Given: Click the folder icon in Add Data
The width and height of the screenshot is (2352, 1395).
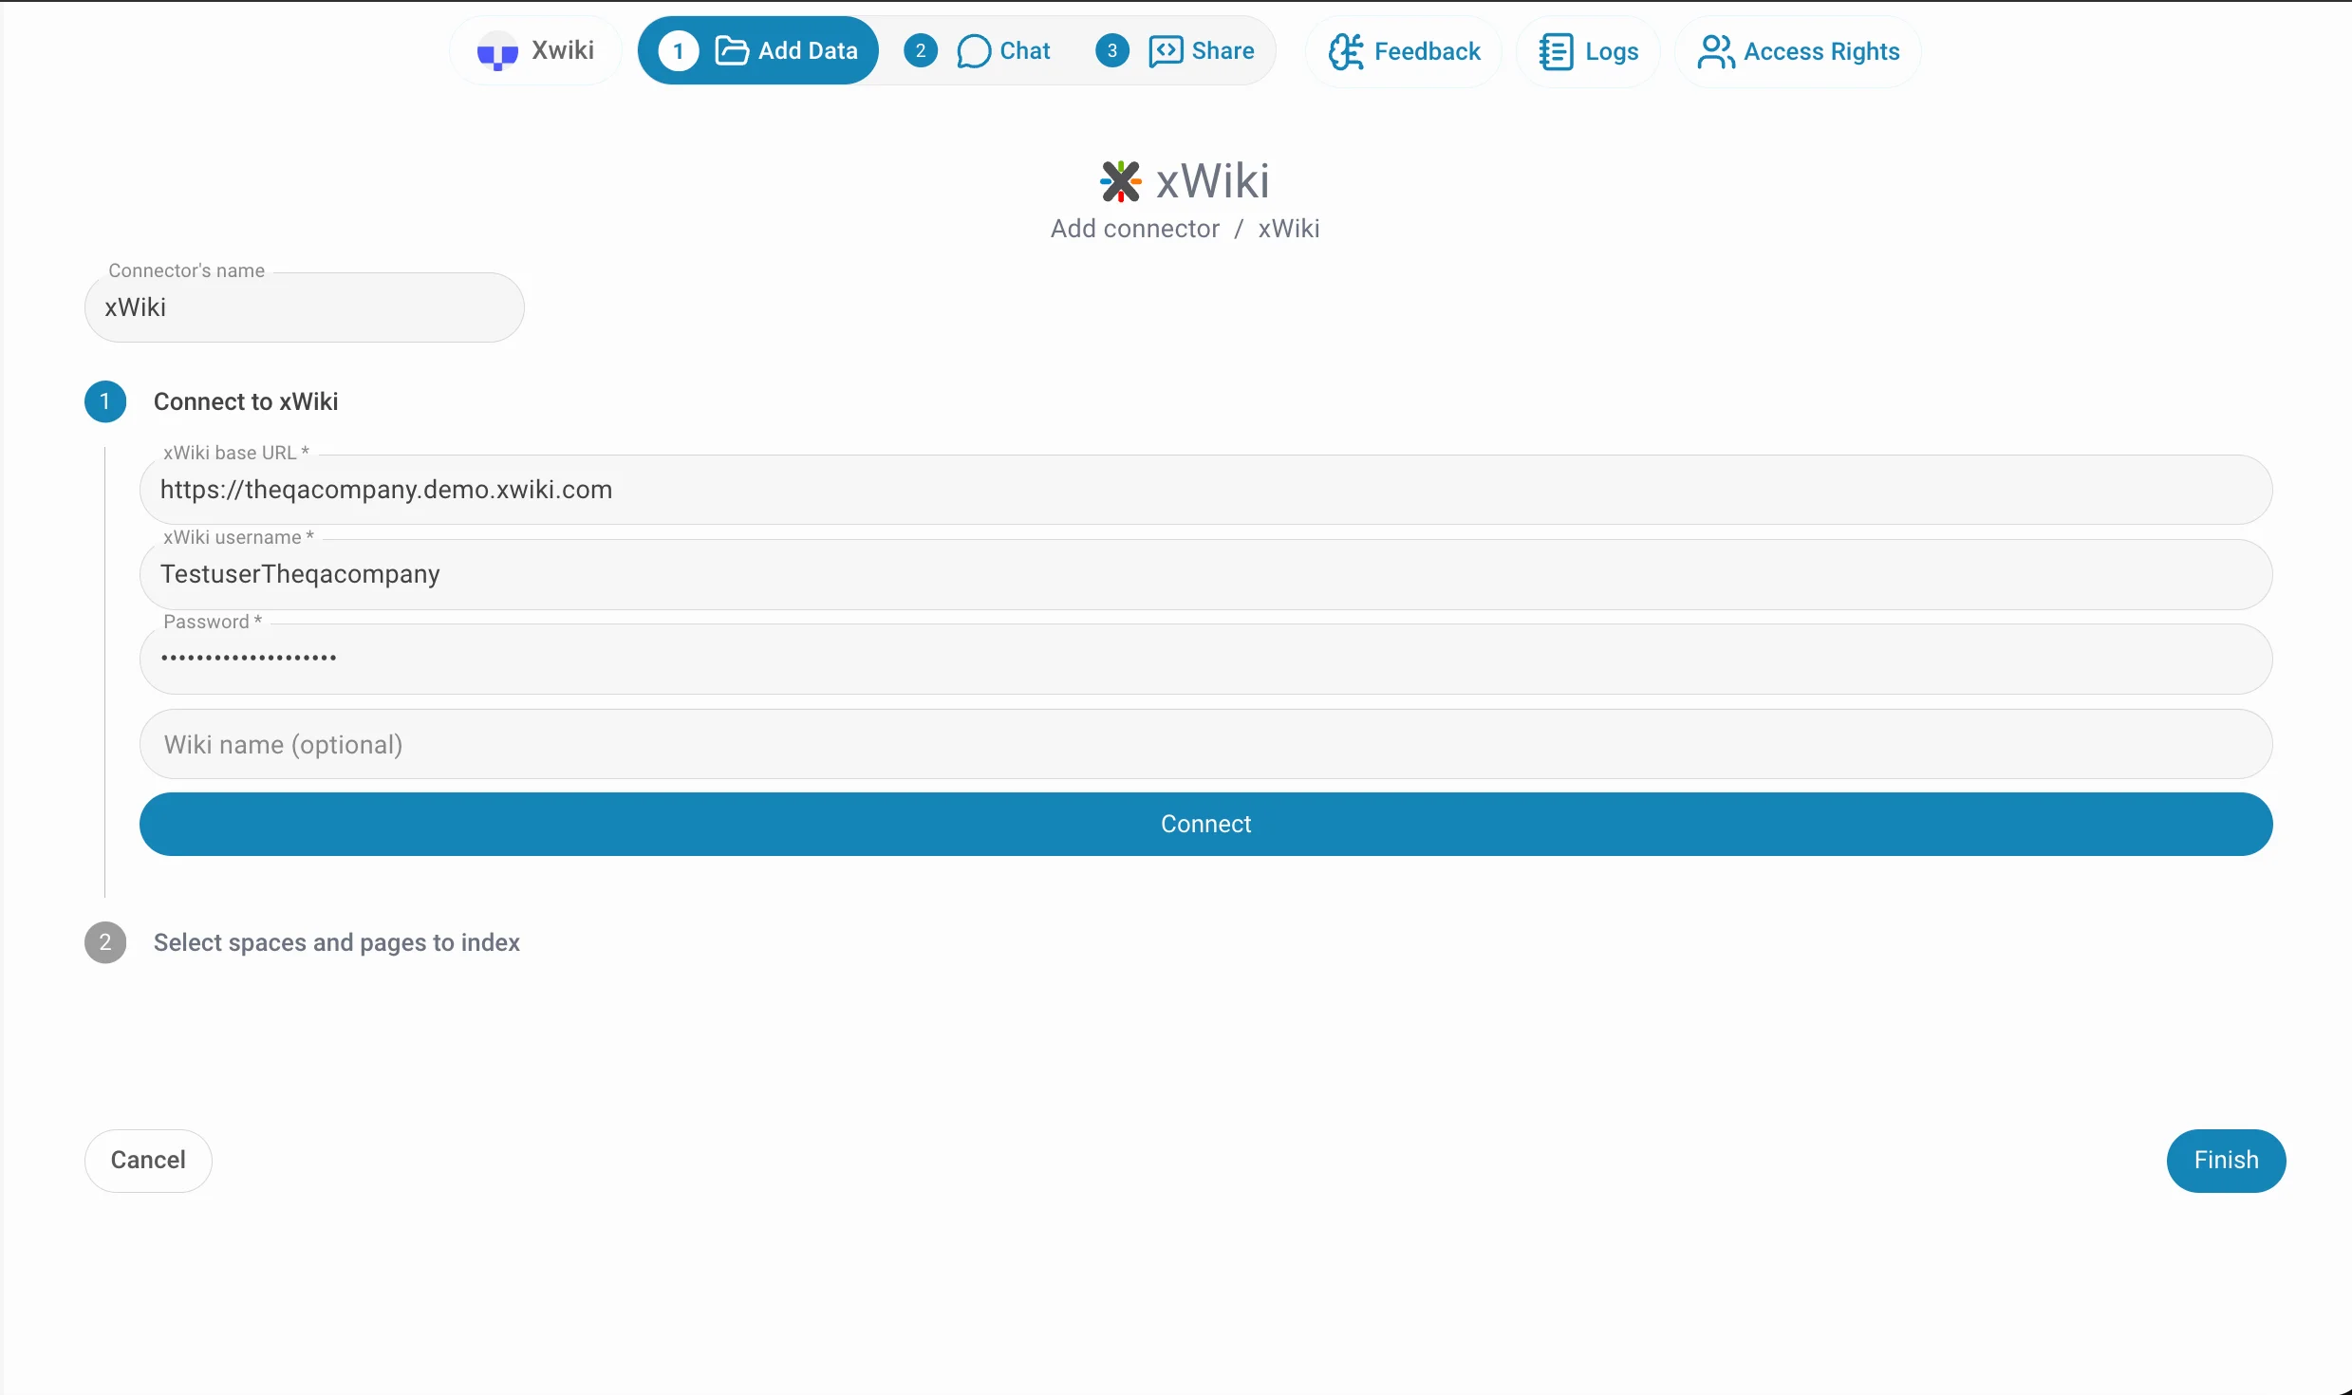Looking at the screenshot, I should pyautogui.click(x=731, y=50).
